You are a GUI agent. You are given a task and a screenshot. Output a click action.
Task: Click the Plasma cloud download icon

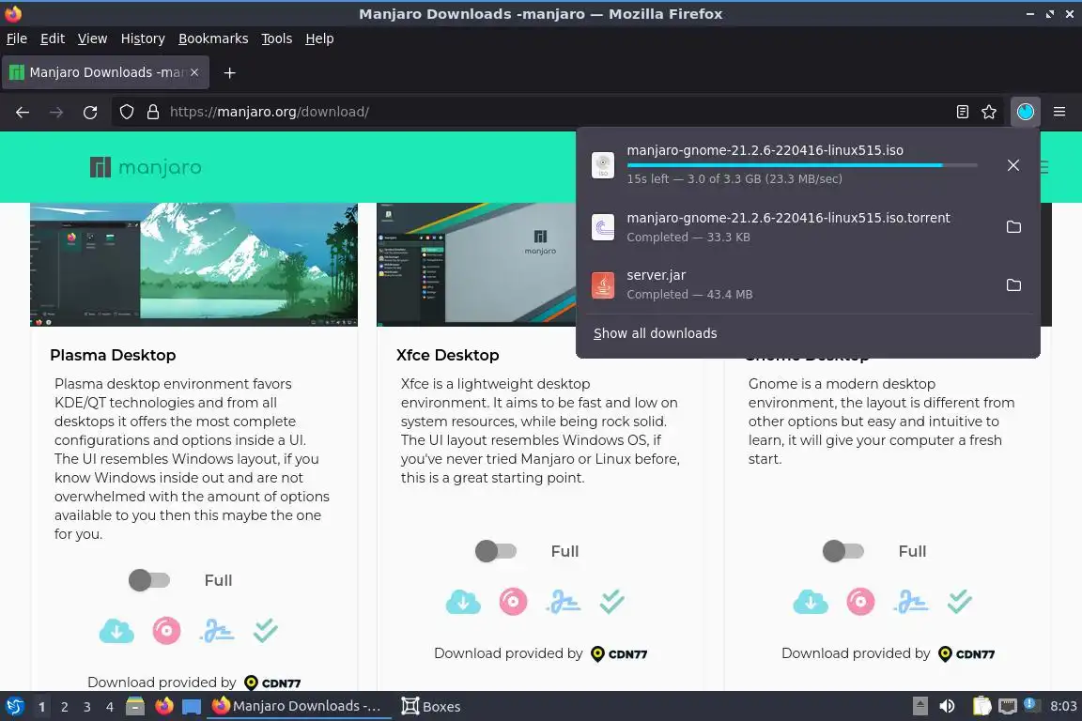116,631
